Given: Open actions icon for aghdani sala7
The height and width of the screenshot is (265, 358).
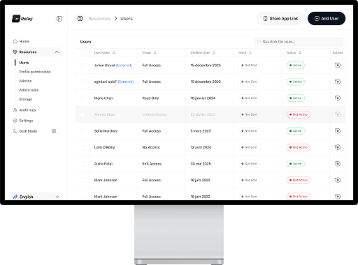Looking at the screenshot, I should (338, 82).
